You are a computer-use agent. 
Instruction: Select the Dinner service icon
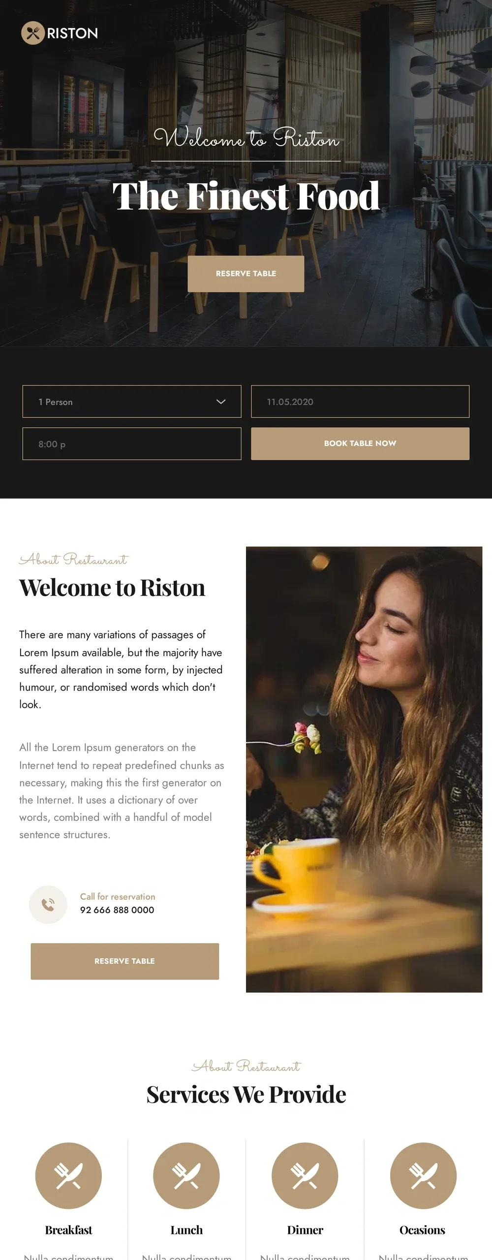[305, 1175]
